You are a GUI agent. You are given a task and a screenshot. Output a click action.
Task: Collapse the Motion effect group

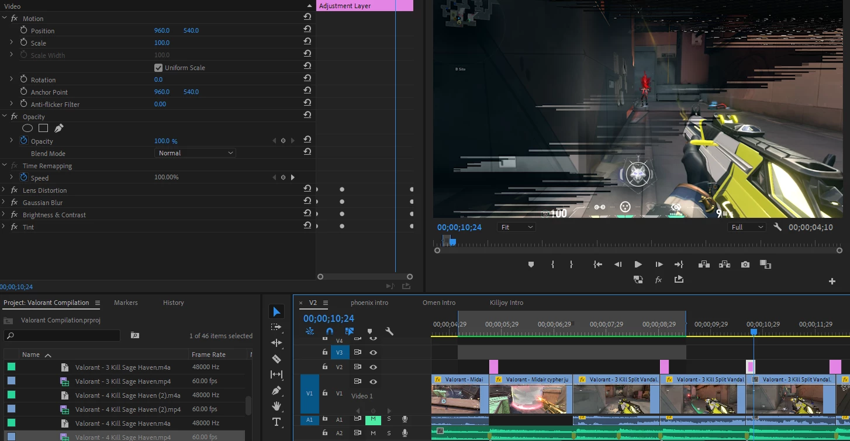click(5, 18)
